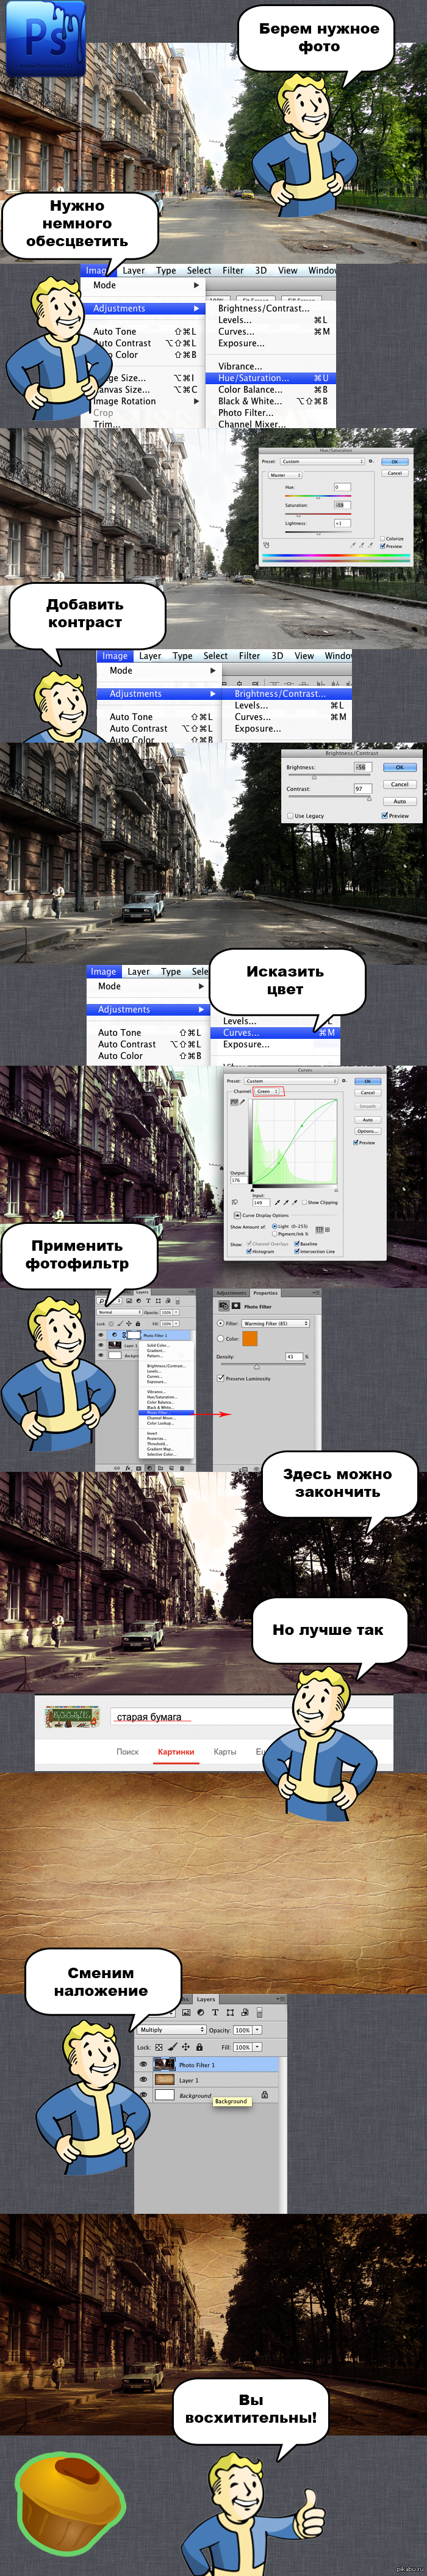The width and height of the screenshot is (427, 2576).
Task: Filter layers by adjustment type icon
Action: coord(201,2013)
